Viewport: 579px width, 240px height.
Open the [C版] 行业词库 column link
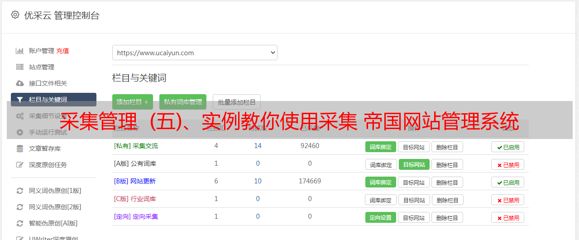pyautogui.click(x=135, y=199)
